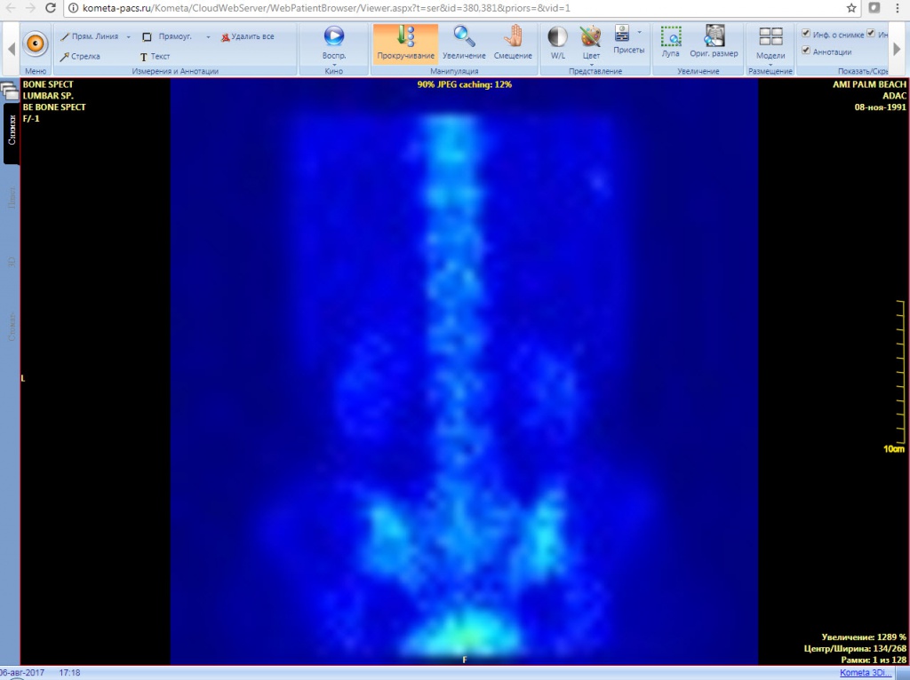Click Удалить все to remove annotations
The width and height of the screenshot is (910, 680).
click(x=248, y=37)
